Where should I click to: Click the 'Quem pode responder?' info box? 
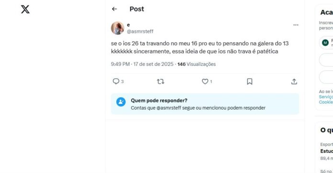pos(205,104)
